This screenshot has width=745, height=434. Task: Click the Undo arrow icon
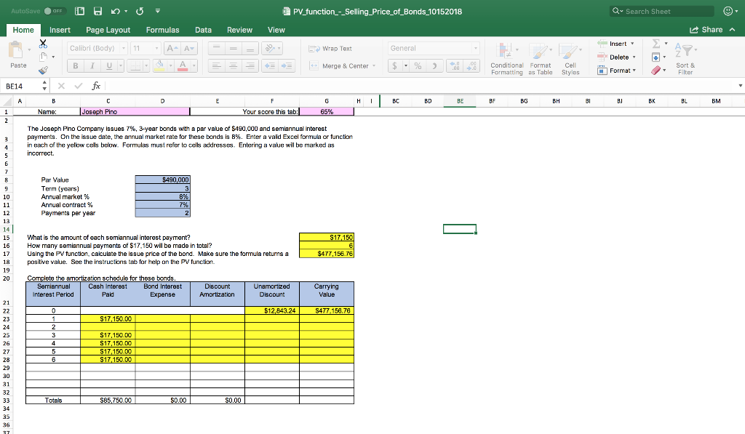[x=113, y=12]
